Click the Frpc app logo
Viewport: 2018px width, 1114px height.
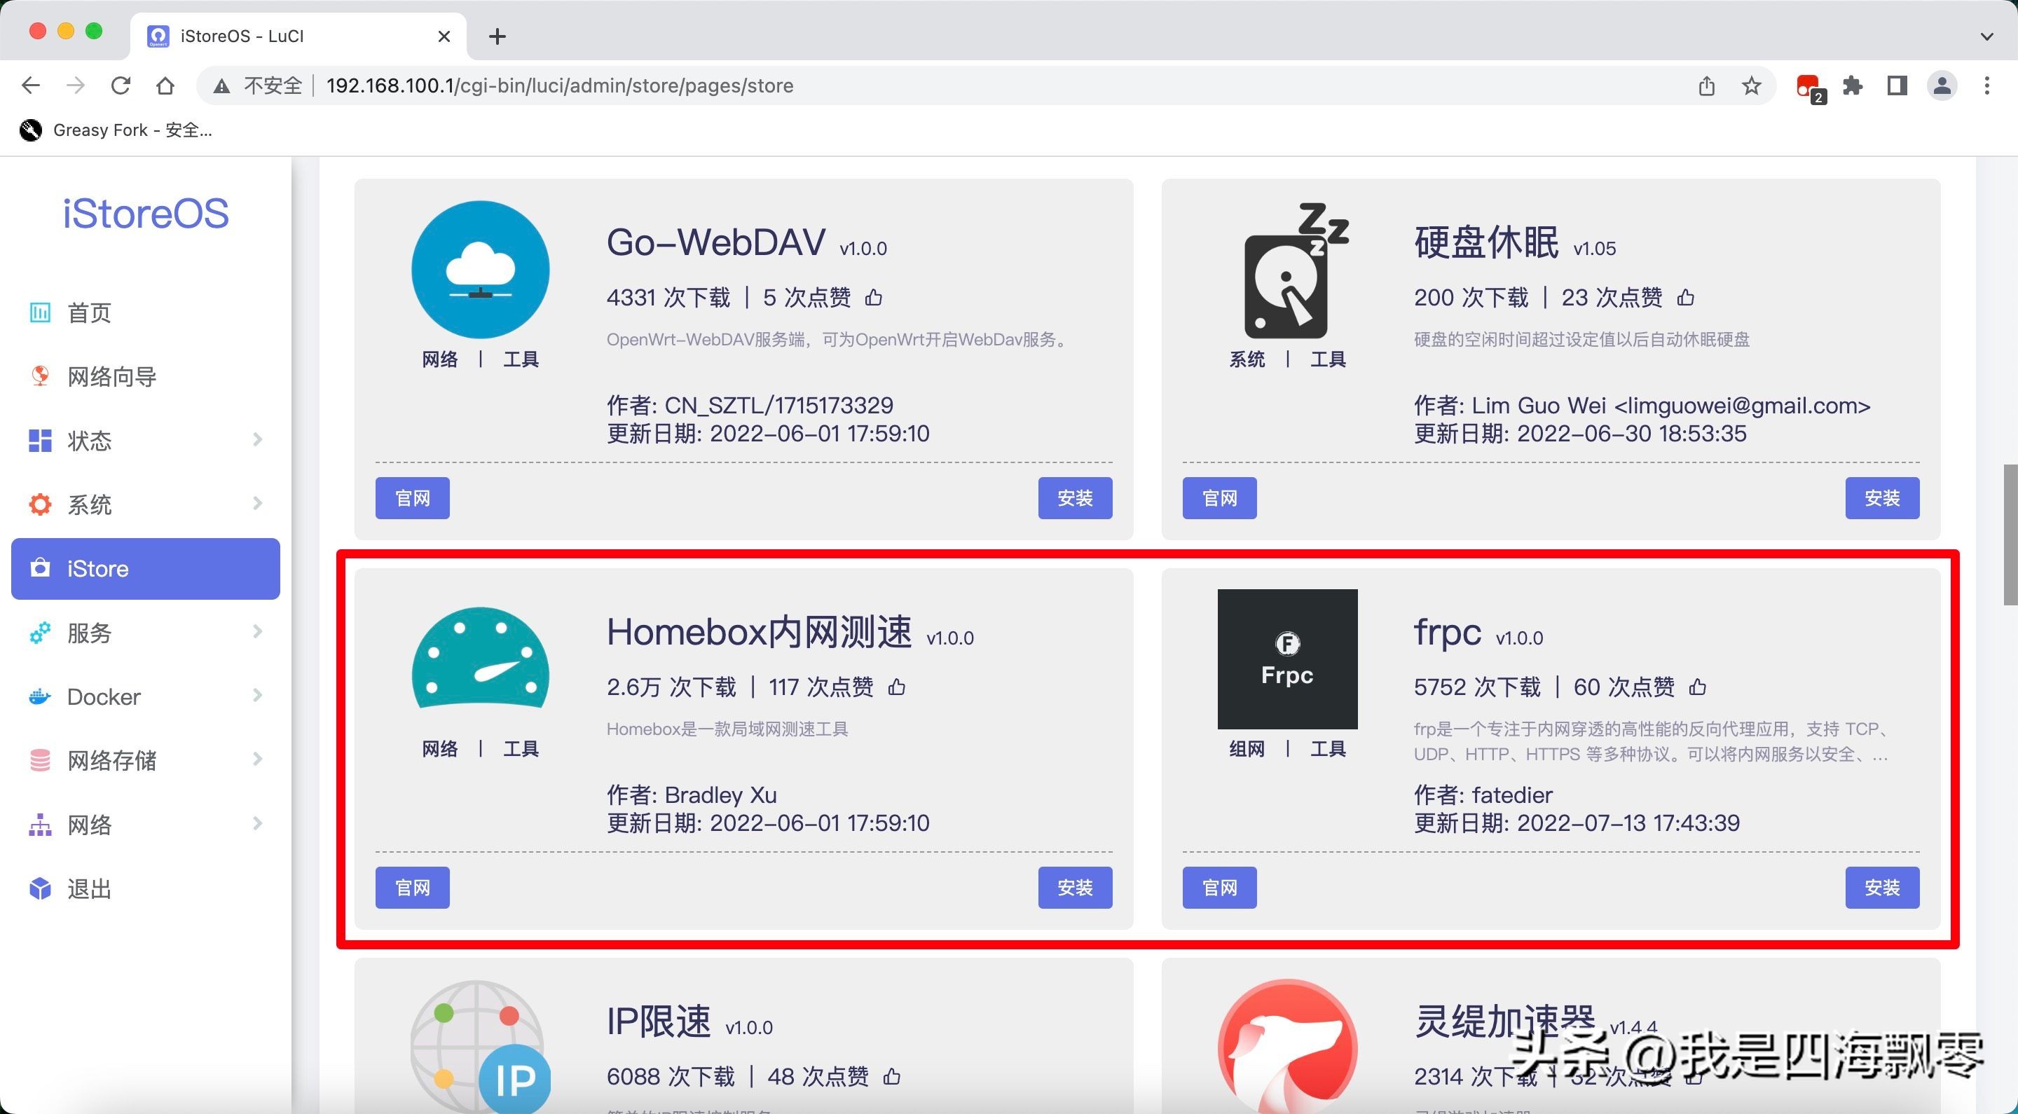(1286, 659)
